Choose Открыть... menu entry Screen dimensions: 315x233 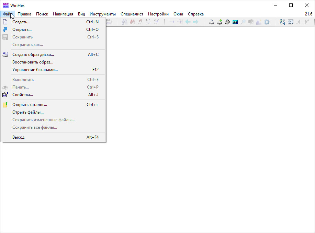[x=22, y=30]
